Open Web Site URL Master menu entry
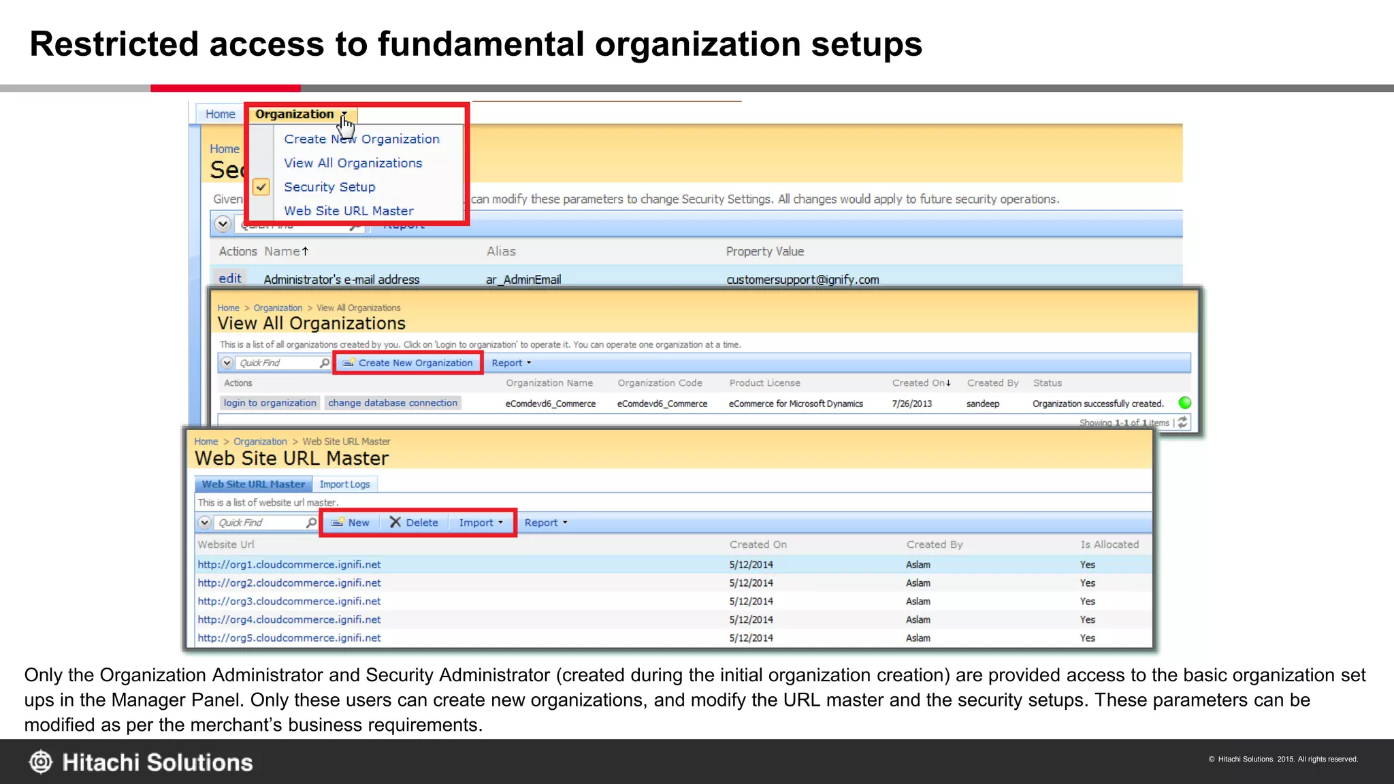Image resolution: width=1394 pixels, height=784 pixels. click(348, 211)
